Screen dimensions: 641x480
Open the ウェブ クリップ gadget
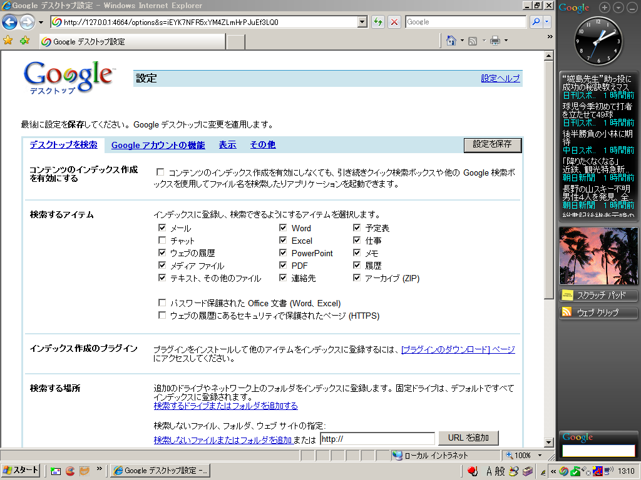598,312
